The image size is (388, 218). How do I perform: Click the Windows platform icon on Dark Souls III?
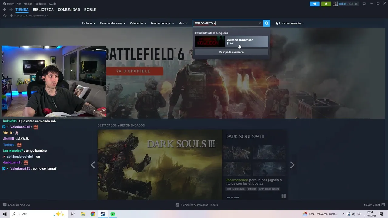283,196
